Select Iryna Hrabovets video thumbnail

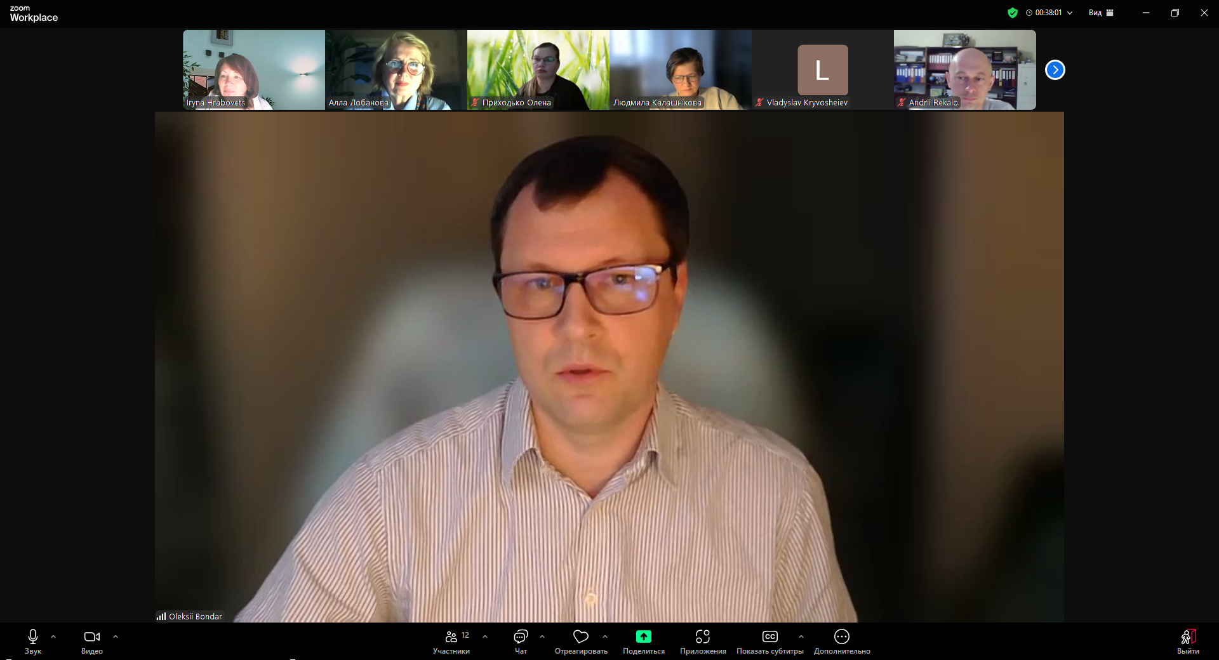pyautogui.click(x=254, y=70)
